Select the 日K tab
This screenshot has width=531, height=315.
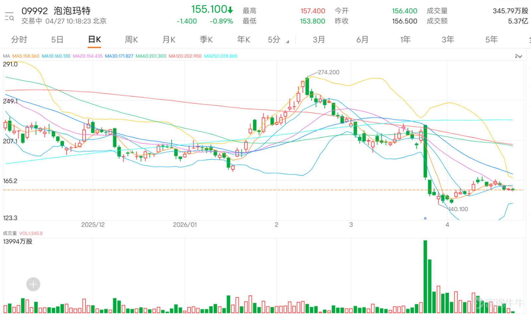tap(95, 39)
